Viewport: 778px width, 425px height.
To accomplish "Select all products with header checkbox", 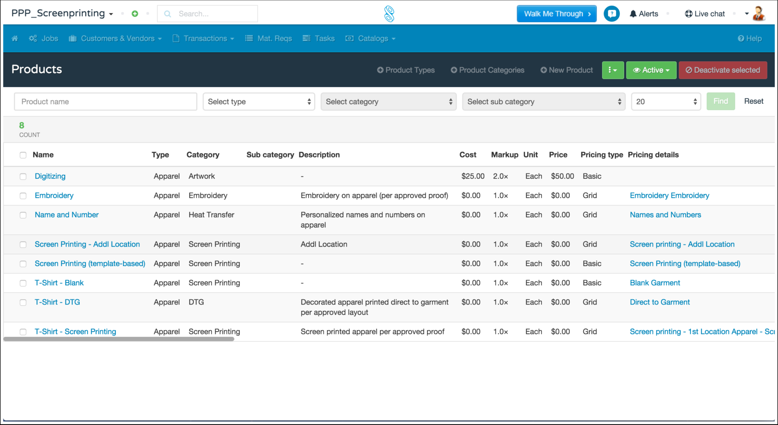I will (23, 155).
